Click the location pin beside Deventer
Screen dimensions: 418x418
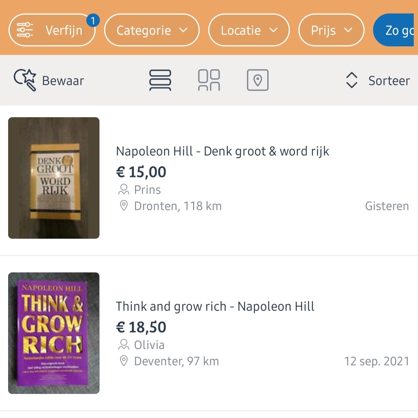pyautogui.click(x=124, y=361)
